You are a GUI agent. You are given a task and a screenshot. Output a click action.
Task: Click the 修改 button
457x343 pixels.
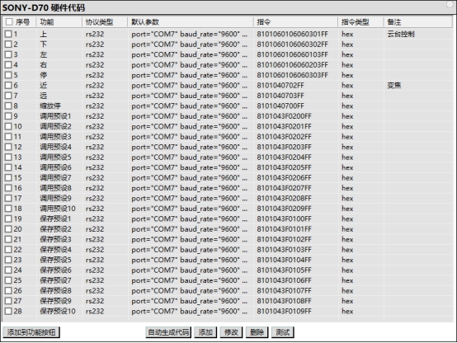231,332
